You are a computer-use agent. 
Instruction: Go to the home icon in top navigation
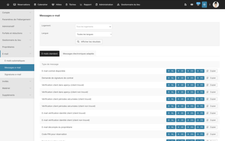(x=8, y=4)
